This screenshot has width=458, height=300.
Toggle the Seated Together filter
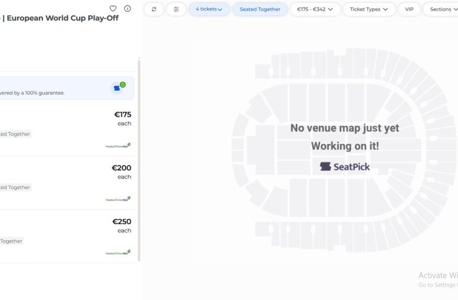tap(260, 9)
